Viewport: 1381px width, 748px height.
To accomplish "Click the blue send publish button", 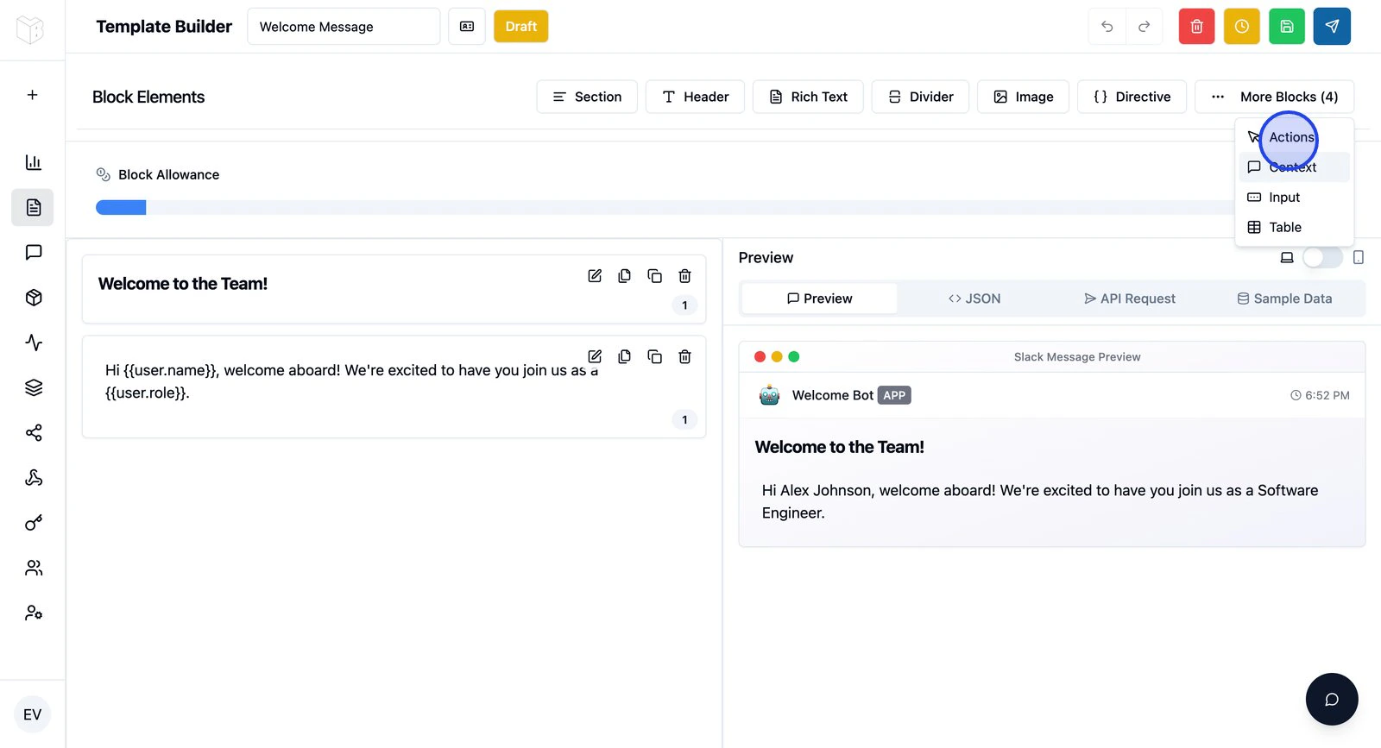I will tap(1332, 27).
